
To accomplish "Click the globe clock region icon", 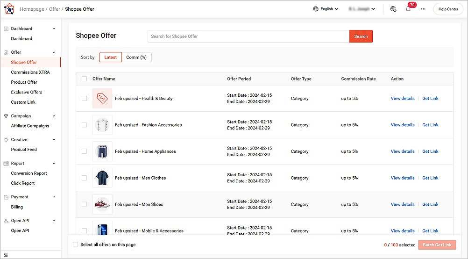I will click(393, 9).
